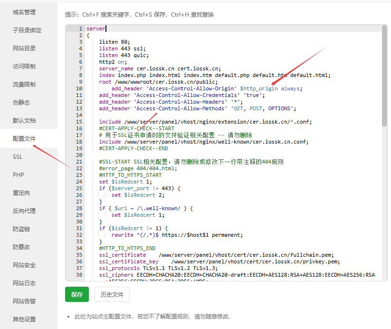This screenshot has width=391, height=329.
Task: Open the 默认文档 tab
Action: coord(24,121)
